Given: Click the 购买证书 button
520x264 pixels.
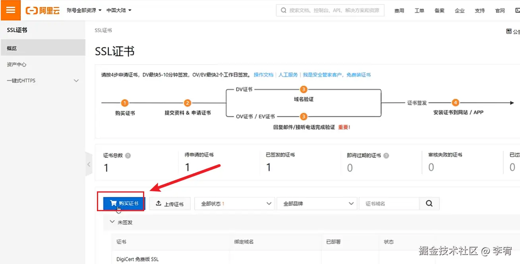Looking at the screenshot, I should [124, 203].
